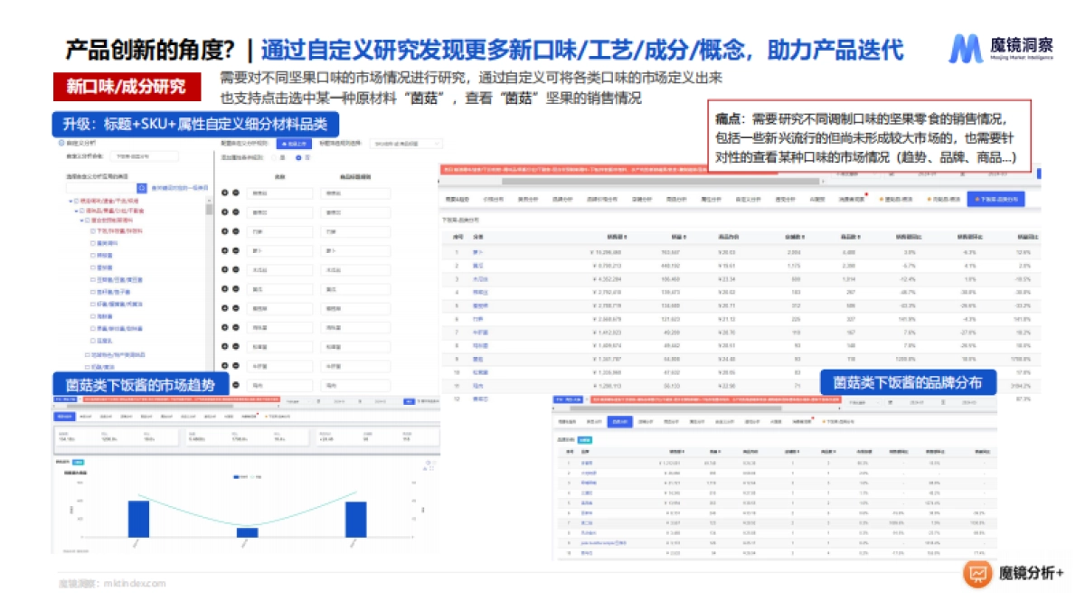The height and width of the screenshot is (610, 1085).
Task: Click the search icon beside the category search box
Action: click(142, 187)
